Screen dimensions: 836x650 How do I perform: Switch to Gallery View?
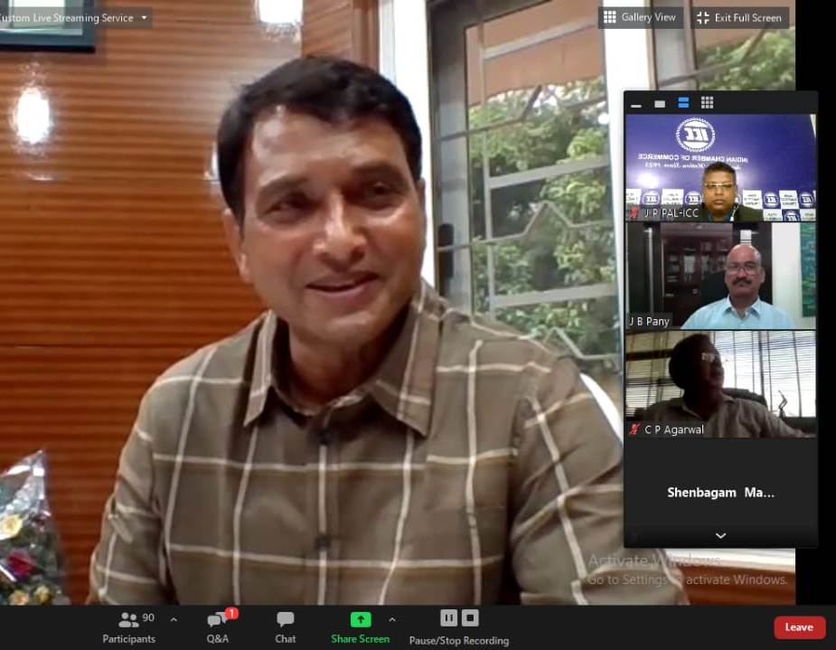[x=640, y=17]
